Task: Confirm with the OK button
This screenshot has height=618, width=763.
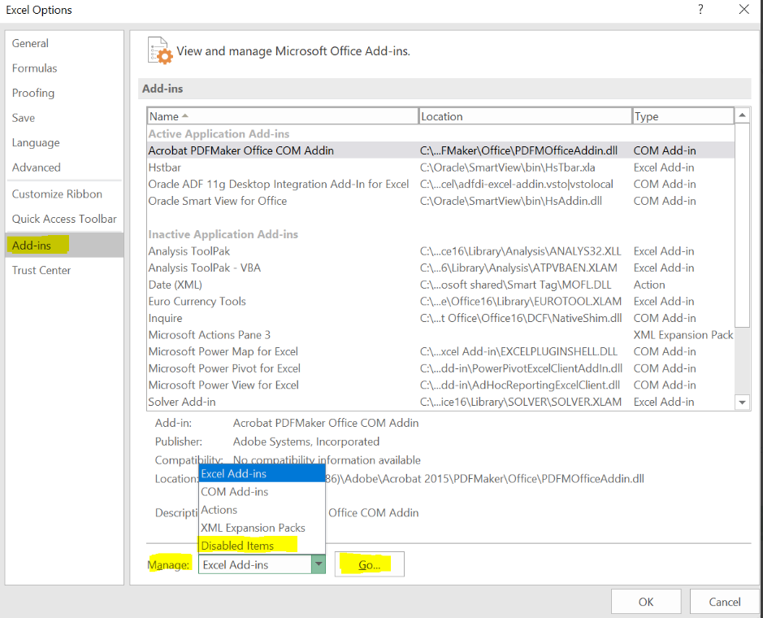Action: pyautogui.click(x=646, y=602)
